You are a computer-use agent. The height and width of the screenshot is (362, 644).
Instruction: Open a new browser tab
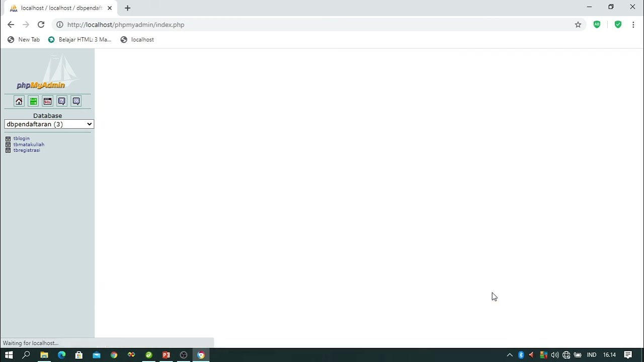pyautogui.click(x=127, y=8)
